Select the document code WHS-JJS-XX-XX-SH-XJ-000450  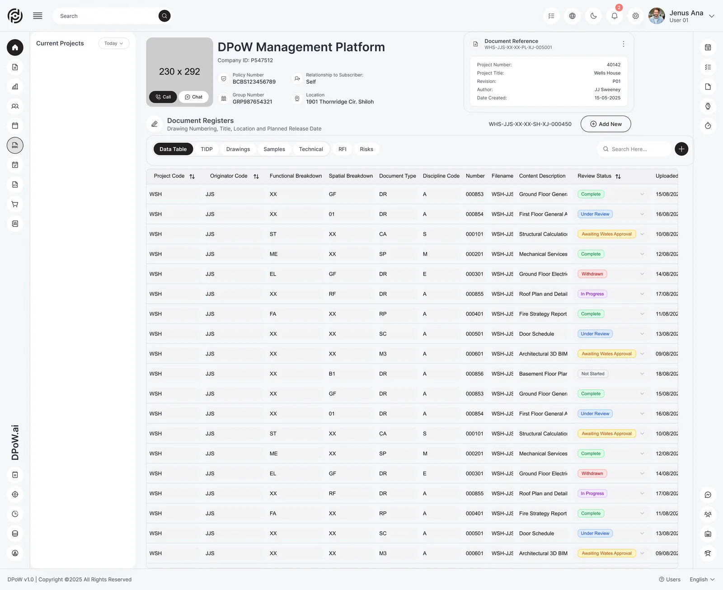[x=530, y=124]
